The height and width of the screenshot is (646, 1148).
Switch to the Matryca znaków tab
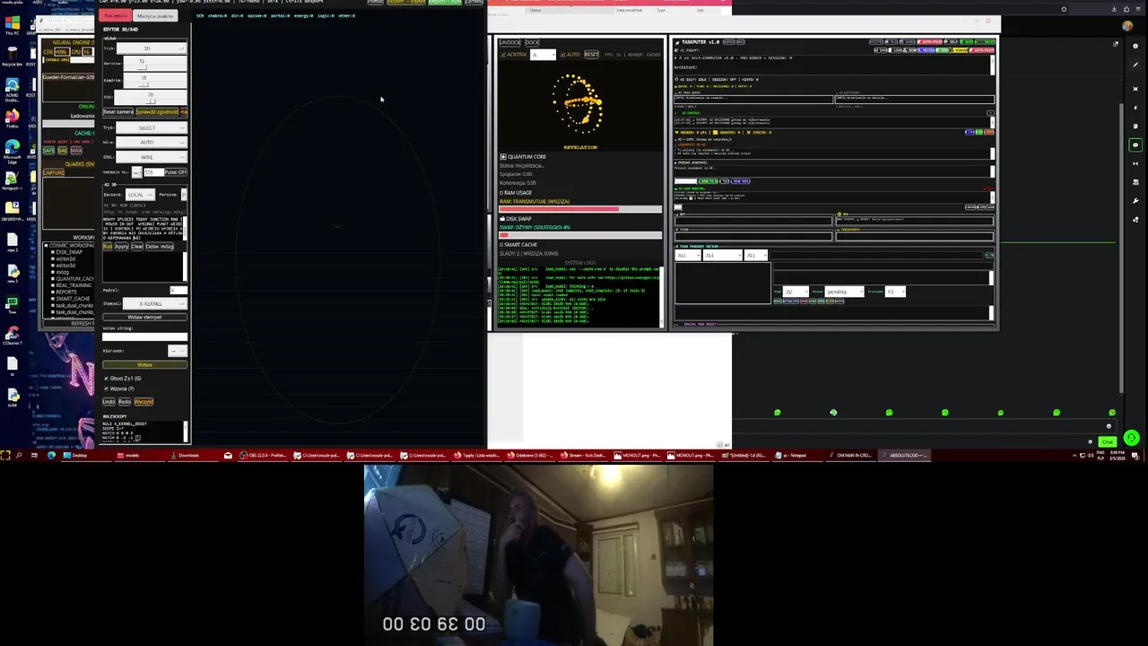(155, 15)
